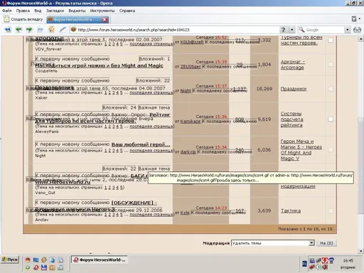
Task: Click the Rewind navigation button
Action: [8, 30]
